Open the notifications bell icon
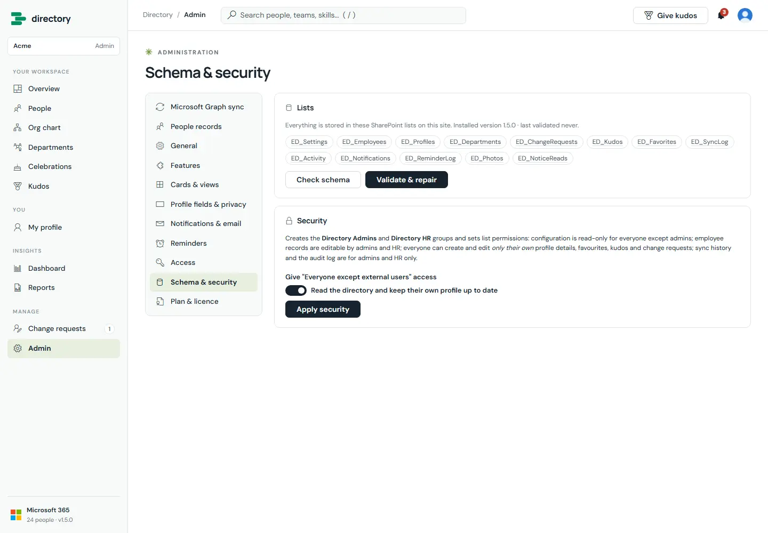The height and width of the screenshot is (533, 768). coord(721,15)
